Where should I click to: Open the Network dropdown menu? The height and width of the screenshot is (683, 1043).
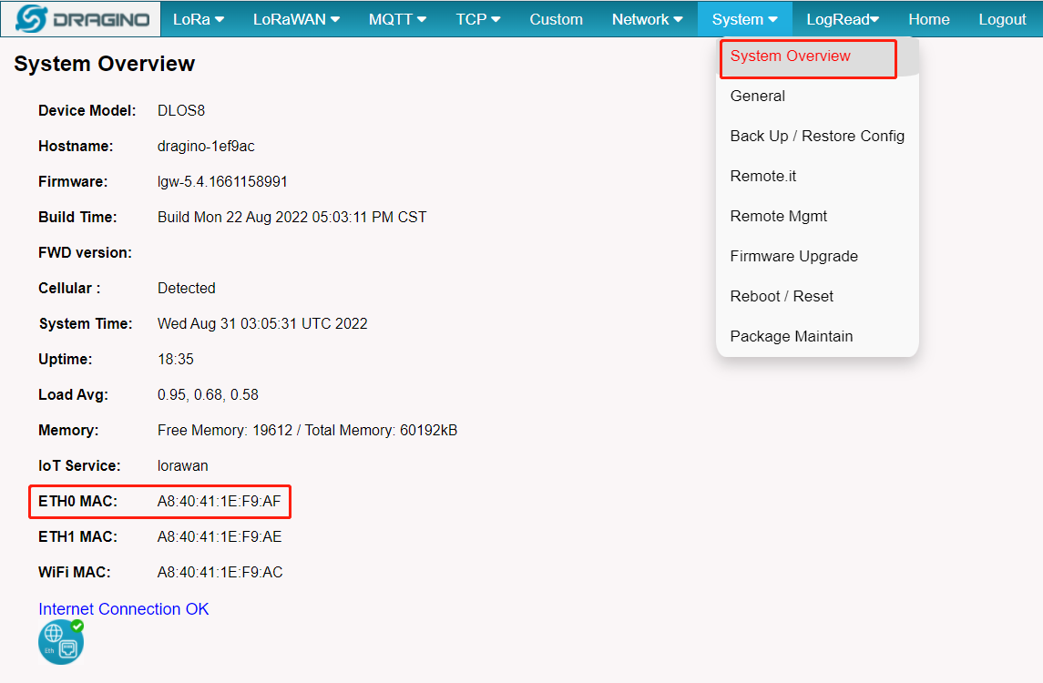648,19
